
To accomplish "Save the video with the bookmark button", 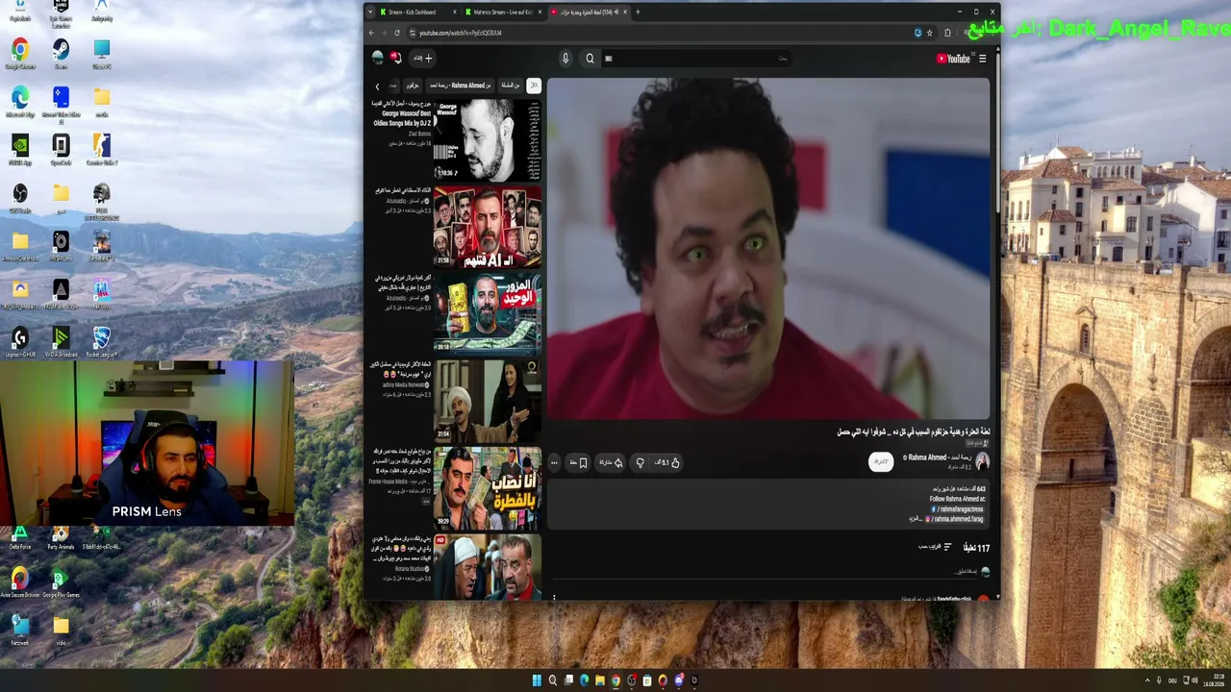I will (579, 463).
